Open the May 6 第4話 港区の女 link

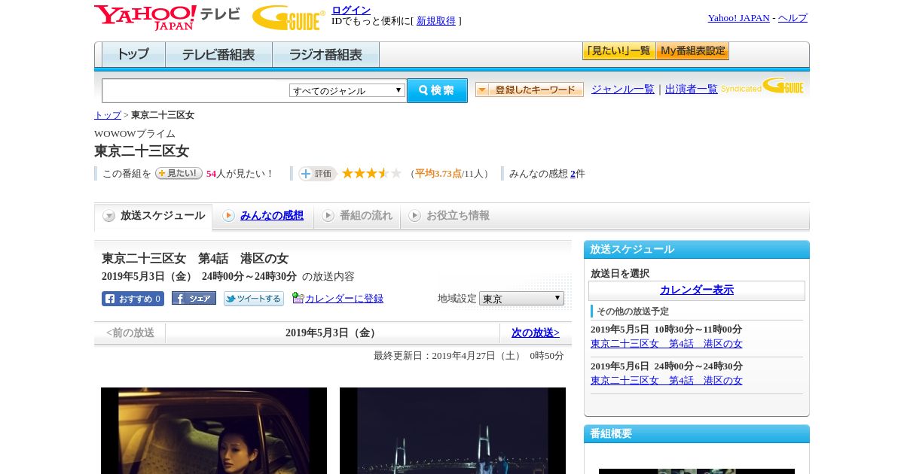pos(667,381)
